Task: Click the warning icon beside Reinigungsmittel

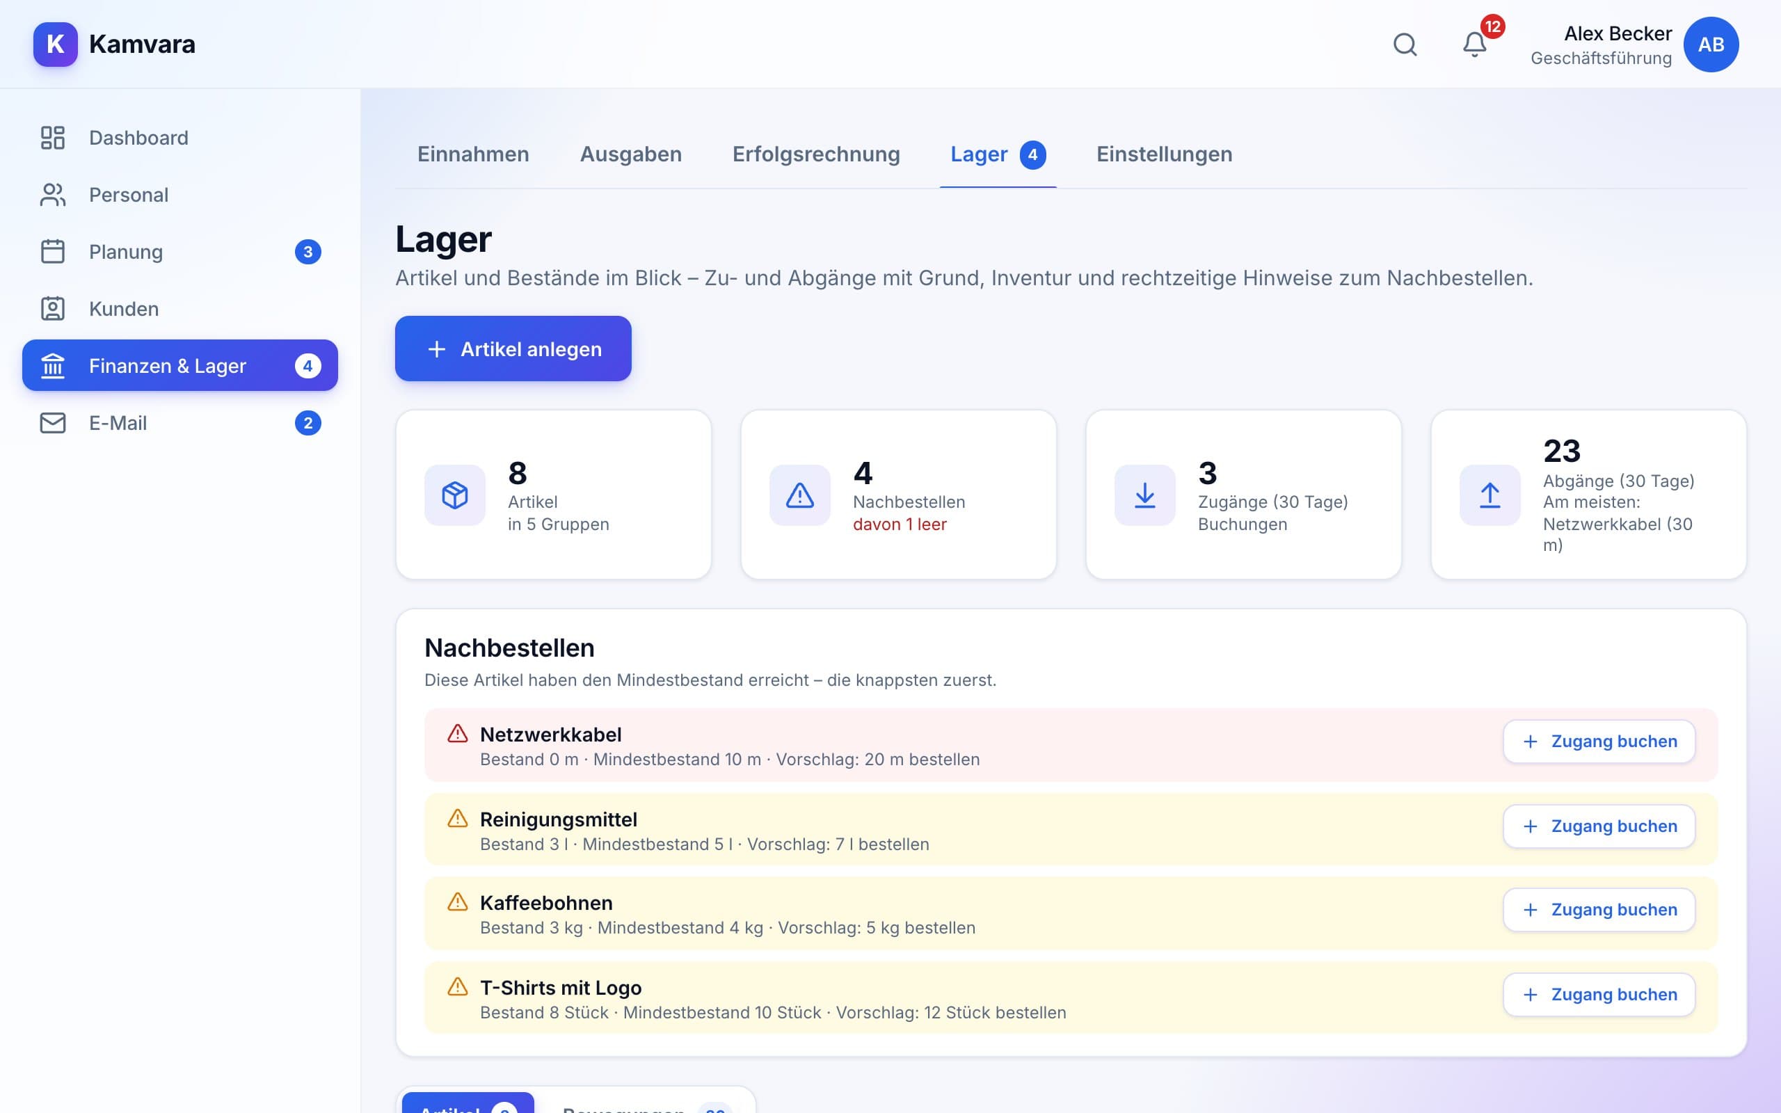Action: pyautogui.click(x=458, y=819)
